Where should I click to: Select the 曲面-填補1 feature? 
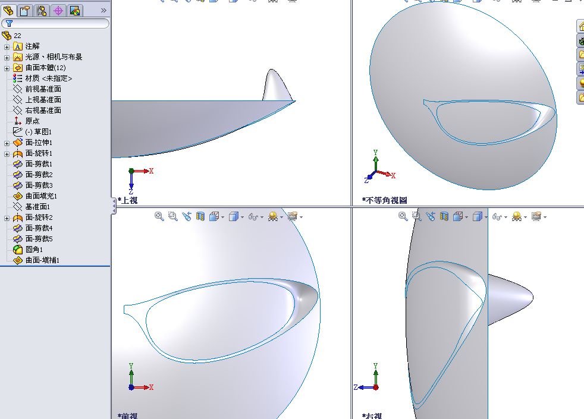(x=36, y=260)
